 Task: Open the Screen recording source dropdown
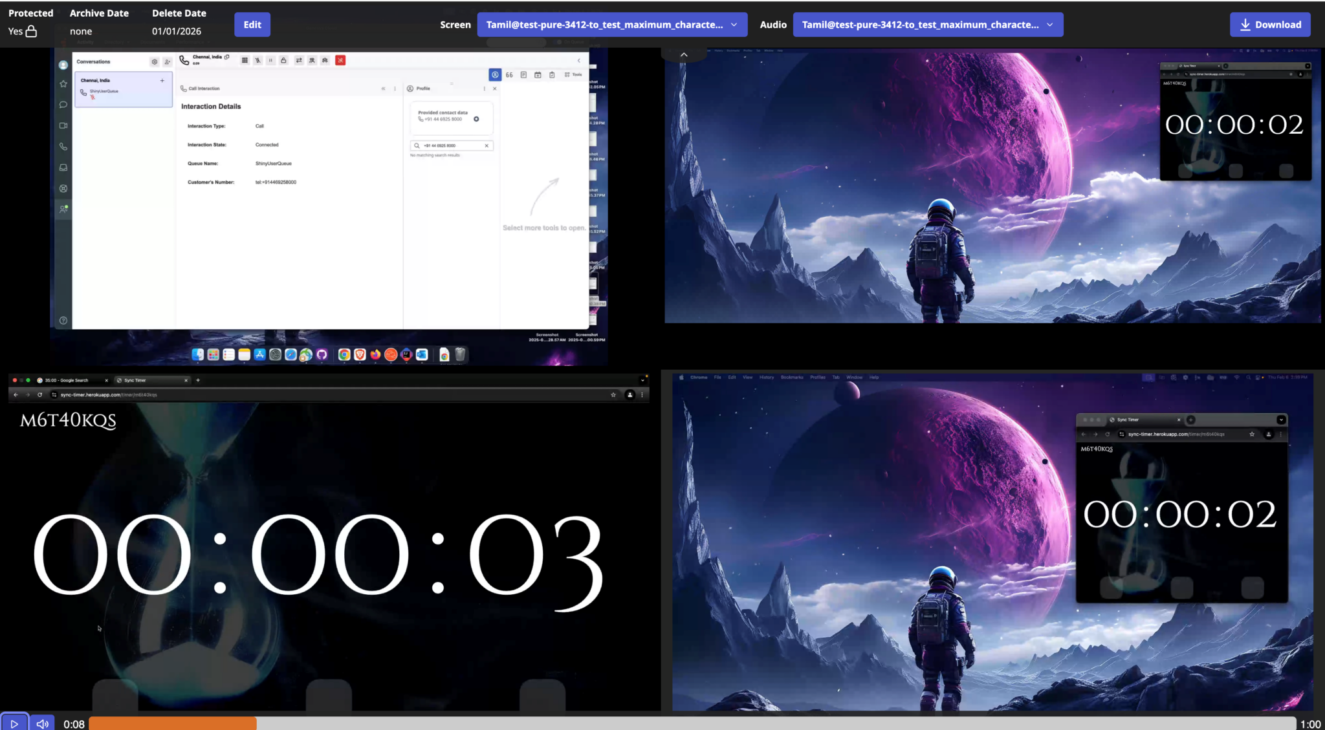click(x=611, y=25)
